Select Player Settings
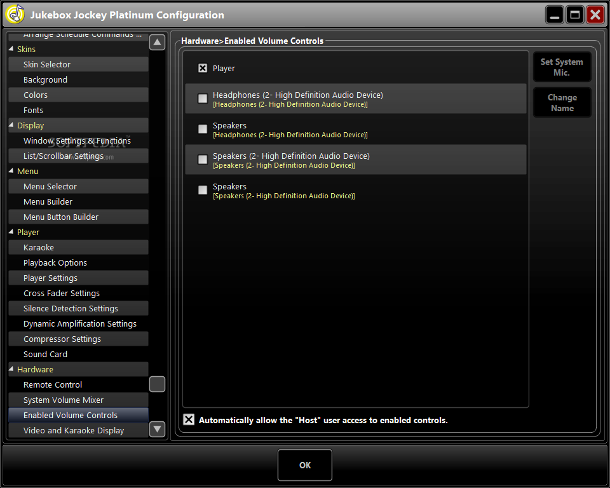This screenshot has height=488, width=610. [x=78, y=278]
